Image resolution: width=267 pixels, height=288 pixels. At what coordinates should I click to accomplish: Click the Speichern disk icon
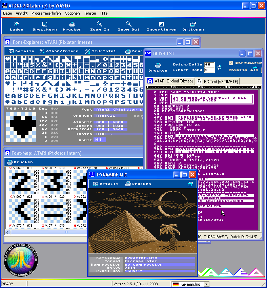pyautogui.click(x=45, y=24)
